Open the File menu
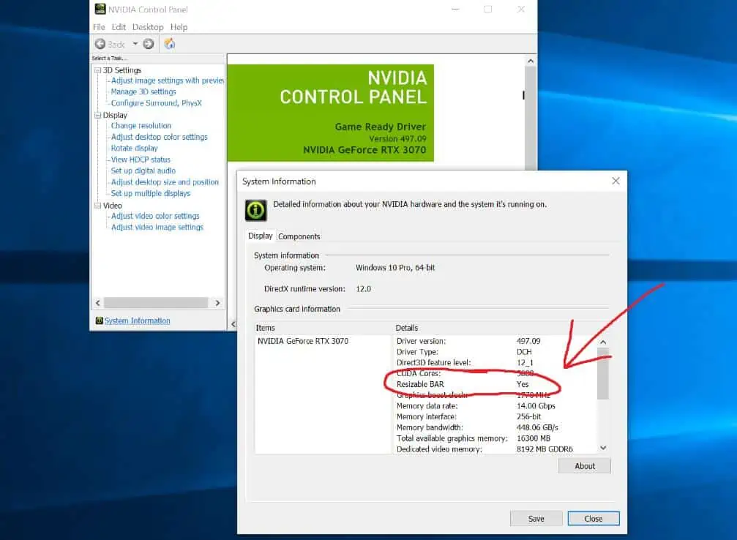 (100, 27)
